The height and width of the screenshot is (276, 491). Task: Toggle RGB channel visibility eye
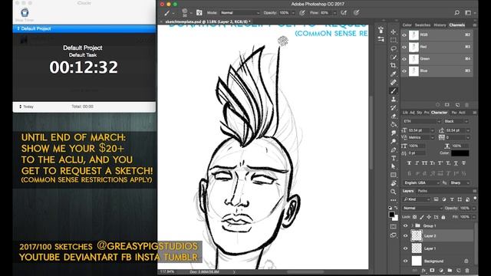point(404,35)
